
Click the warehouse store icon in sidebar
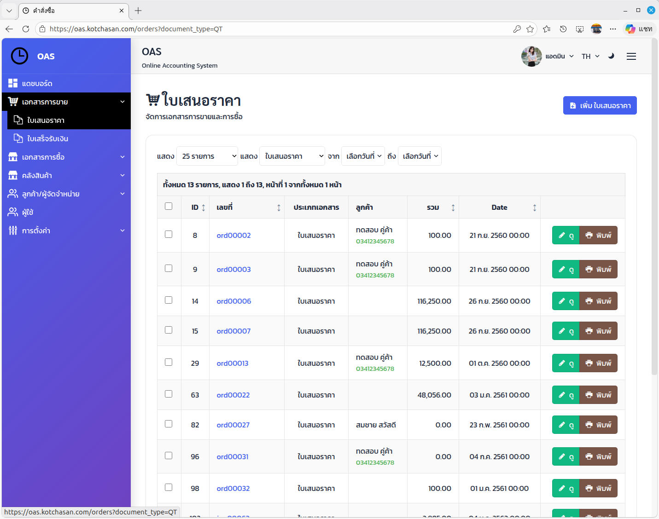[13, 175]
